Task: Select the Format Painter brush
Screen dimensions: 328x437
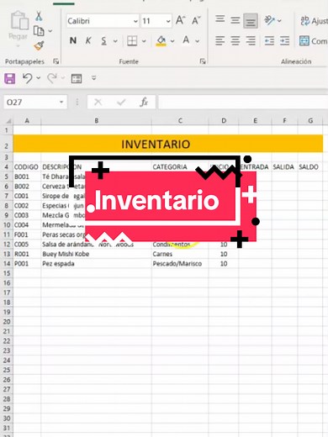Action: 39,45
